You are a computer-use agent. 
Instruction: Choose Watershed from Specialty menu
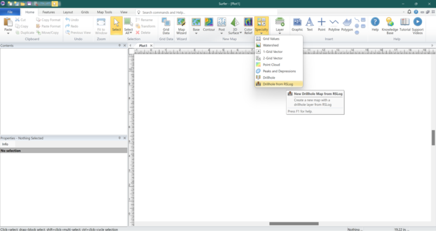click(279, 45)
